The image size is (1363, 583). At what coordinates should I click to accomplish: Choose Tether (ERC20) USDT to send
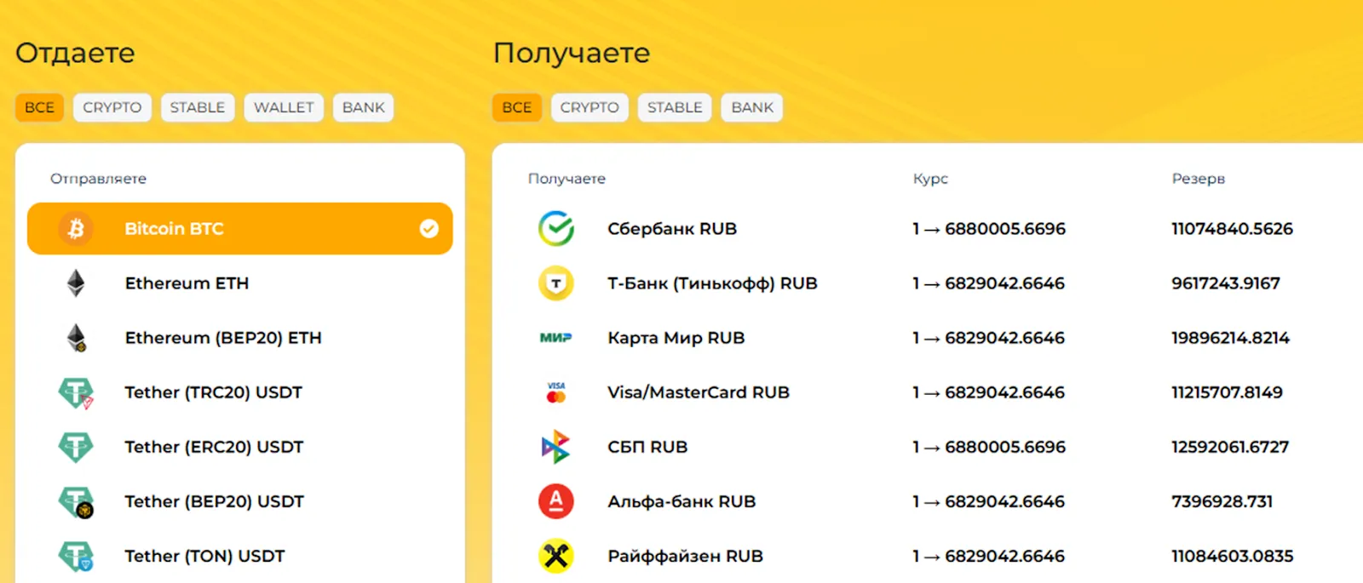pyautogui.click(x=240, y=447)
